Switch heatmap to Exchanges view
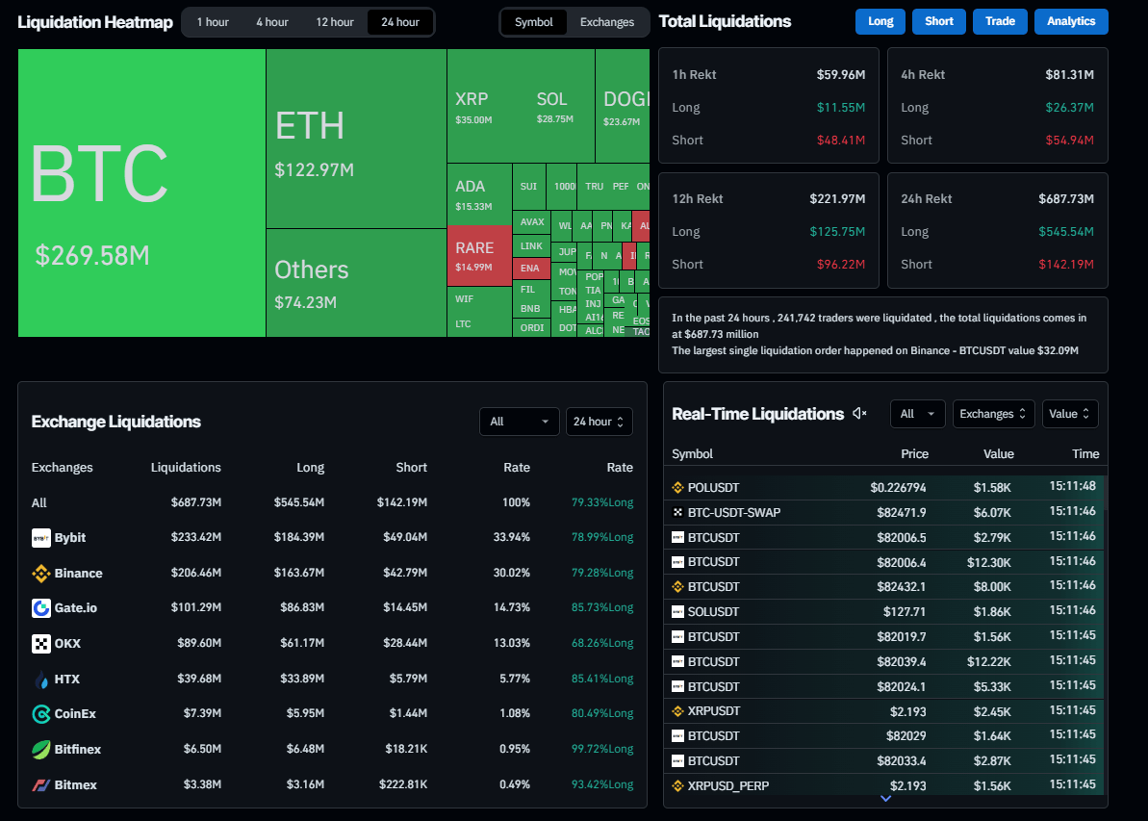Viewport: 1148px width, 821px height. (x=607, y=22)
